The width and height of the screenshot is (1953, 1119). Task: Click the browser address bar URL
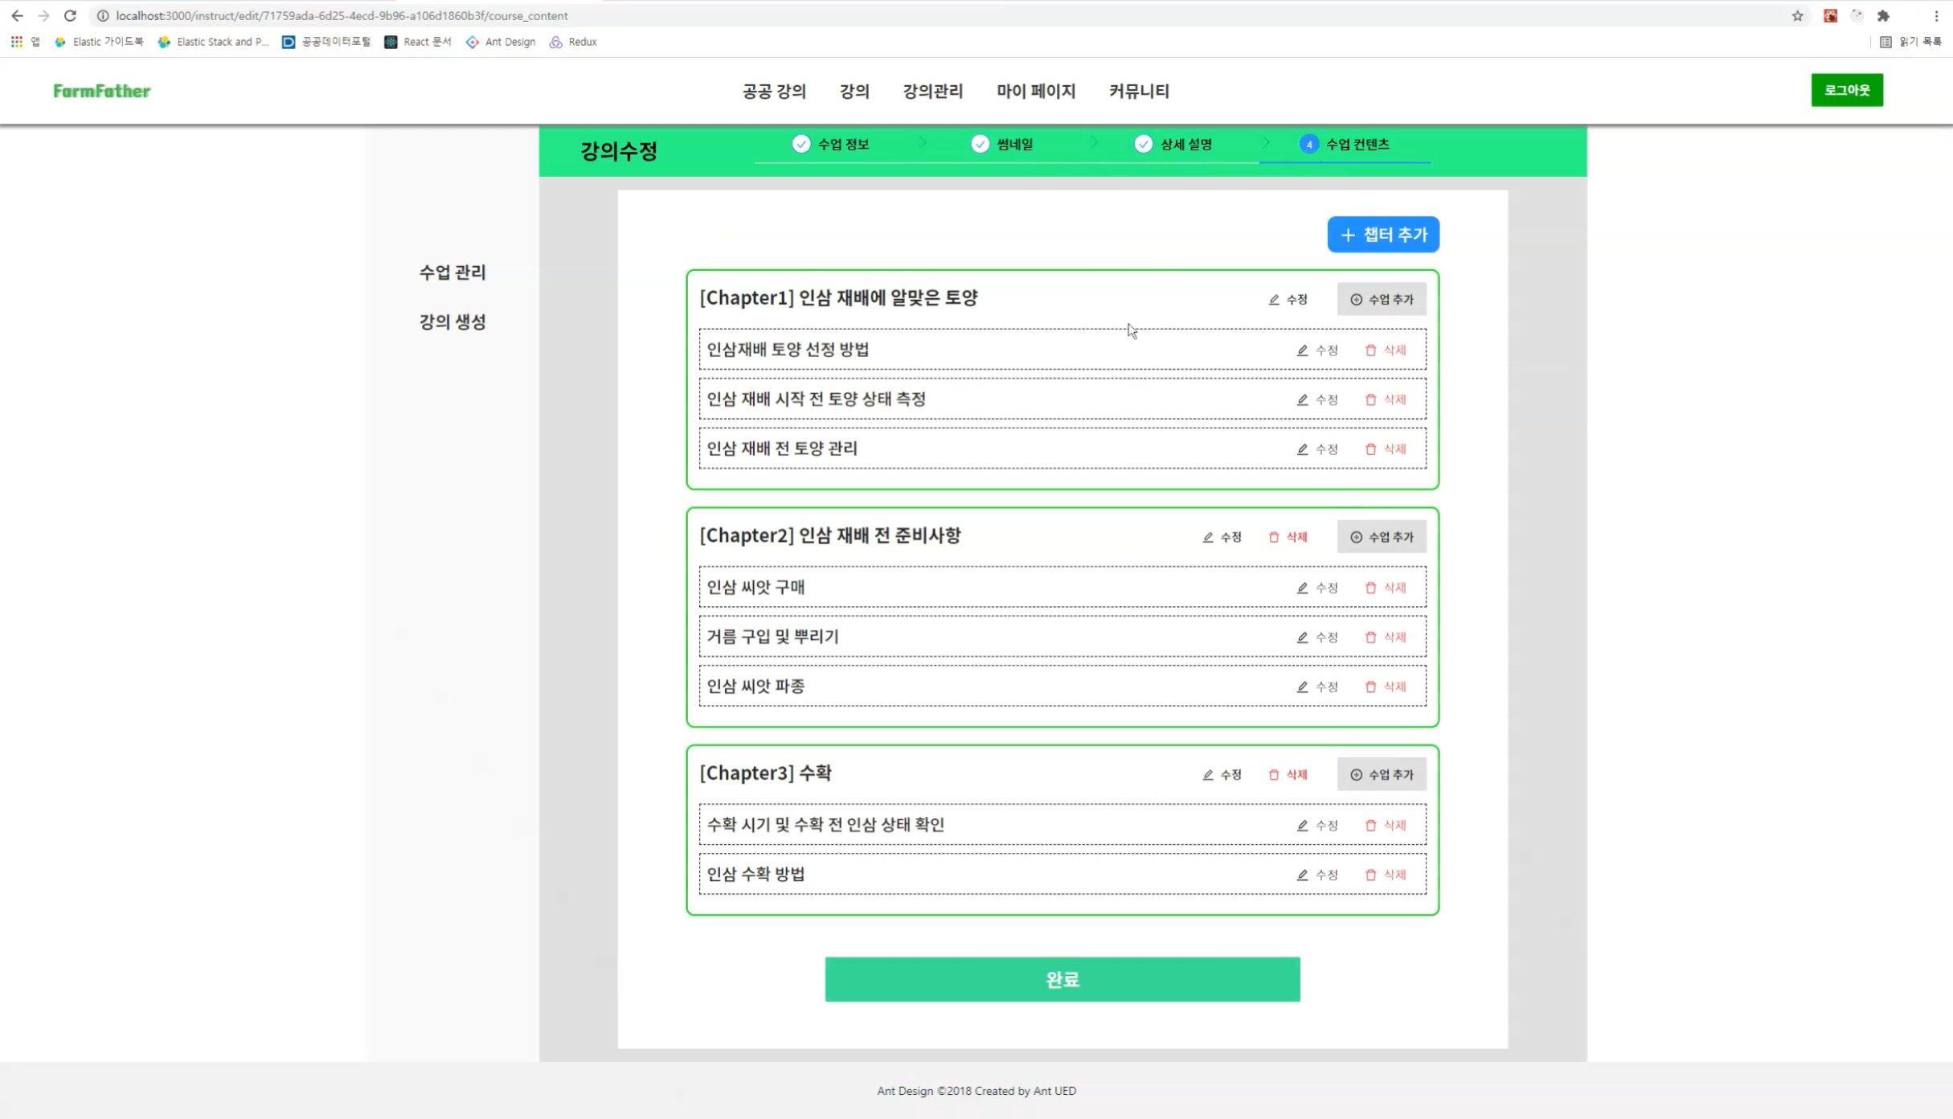[342, 16]
